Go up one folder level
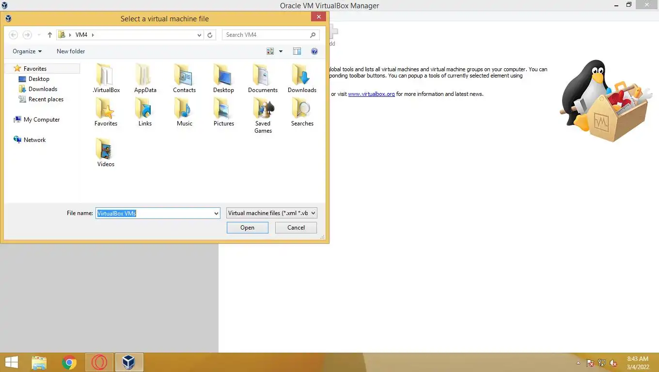 (49, 35)
